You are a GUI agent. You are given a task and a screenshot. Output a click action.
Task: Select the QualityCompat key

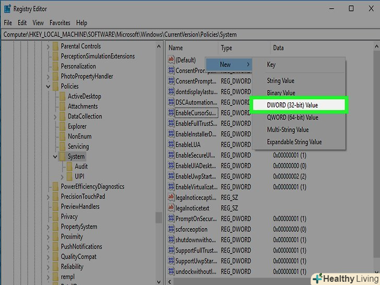[x=78, y=257]
